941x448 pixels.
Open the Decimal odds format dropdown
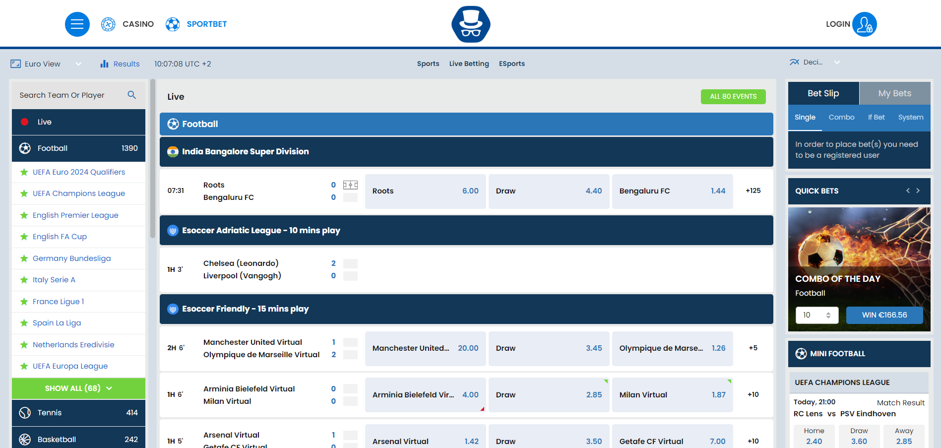[837, 63]
